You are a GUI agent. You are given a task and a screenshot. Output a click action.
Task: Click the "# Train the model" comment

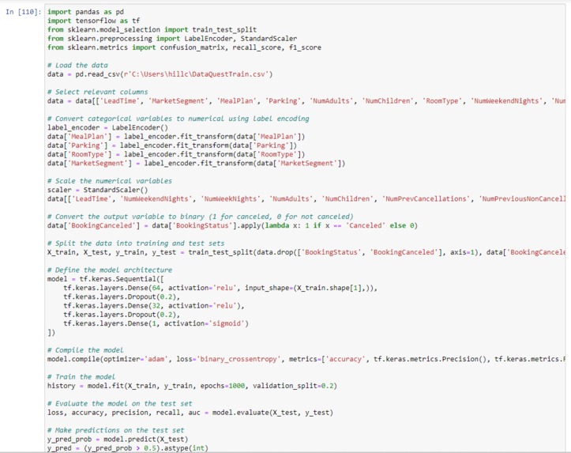click(81, 377)
